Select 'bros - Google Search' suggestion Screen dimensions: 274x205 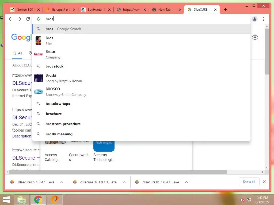pos(141,29)
